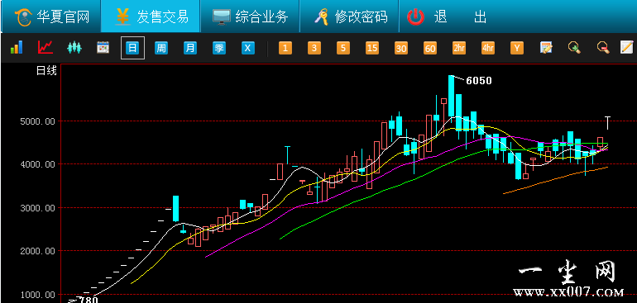The height and width of the screenshot is (303, 637).
Task: Switch to monthly 月 period
Action: 190,48
